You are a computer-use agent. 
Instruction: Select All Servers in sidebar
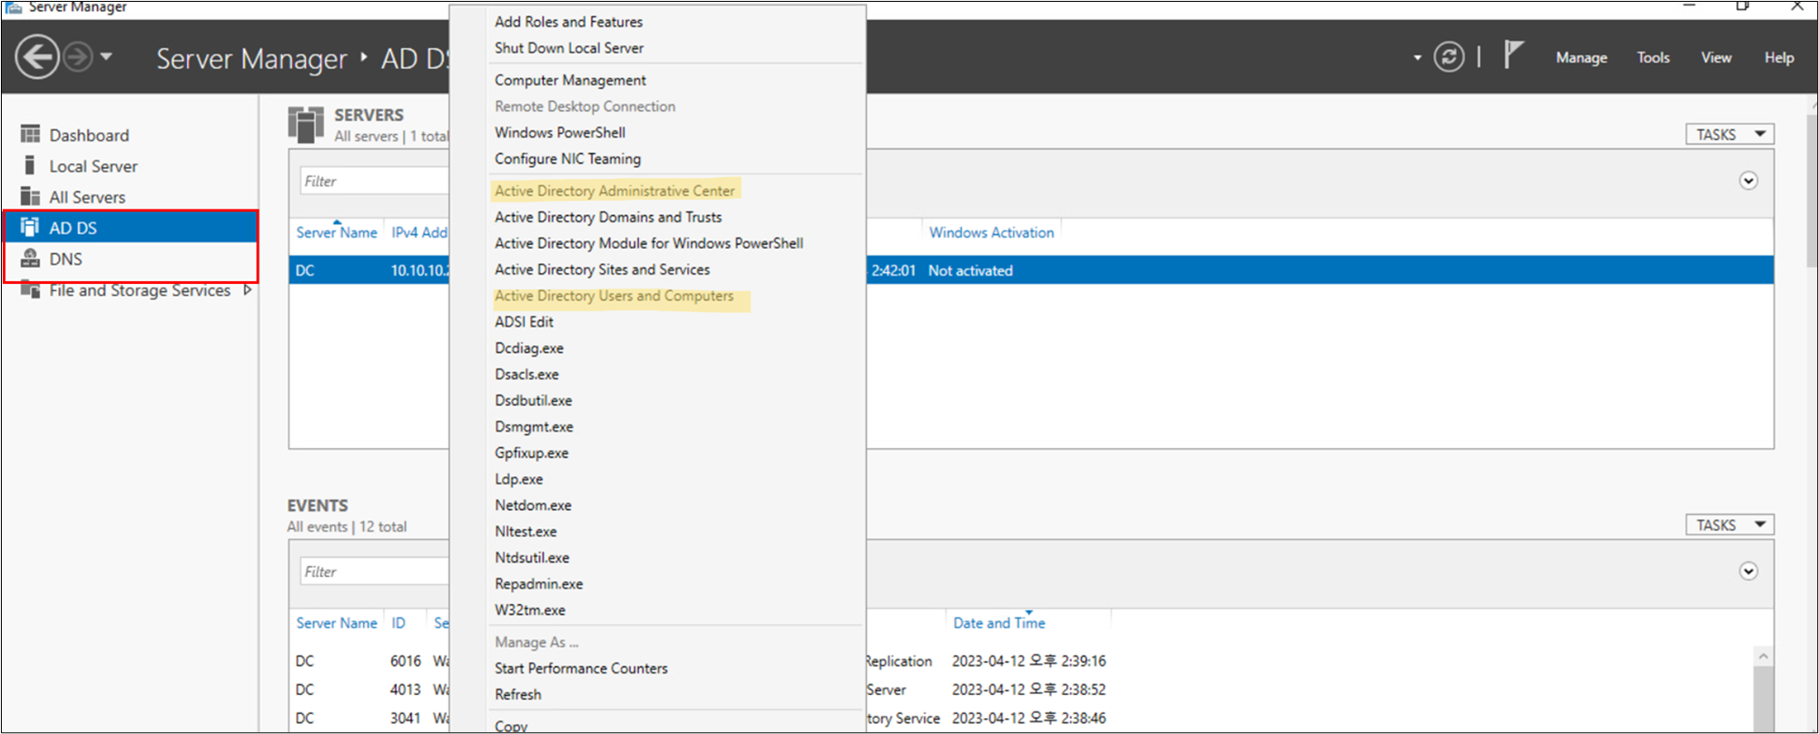87,197
